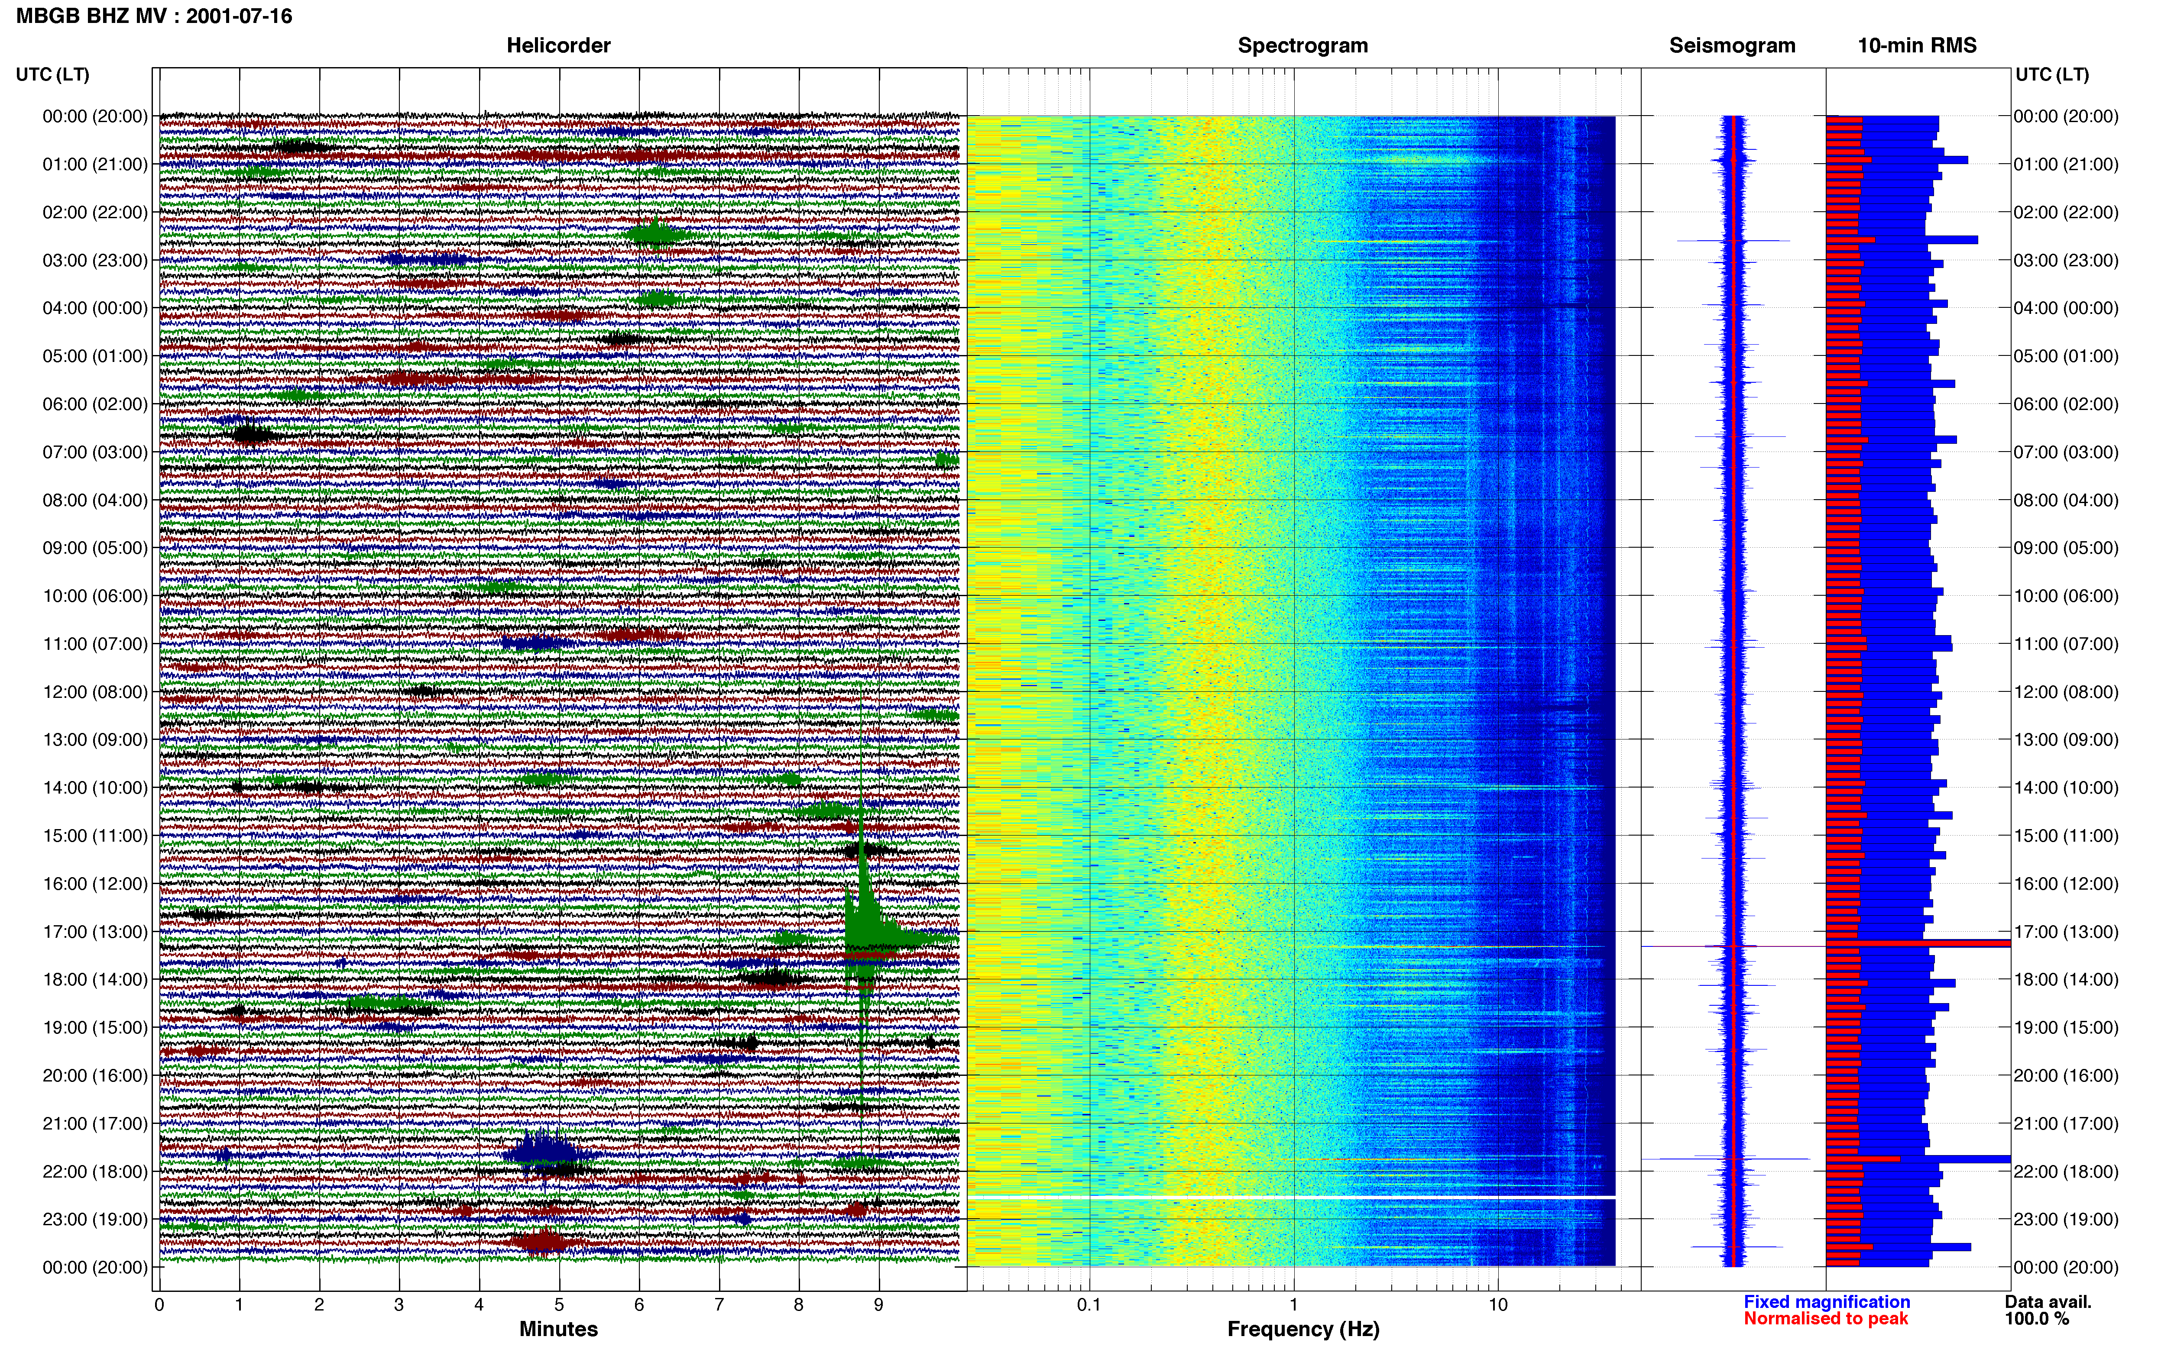Click the green event burst near 02:30 on helicorder

(x=655, y=234)
